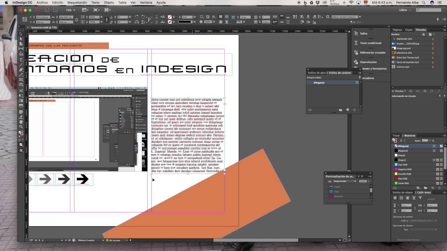The height and width of the screenshot is (251, 447).
Task: Select the Scissors tool
Action: [x=21, y=91]
